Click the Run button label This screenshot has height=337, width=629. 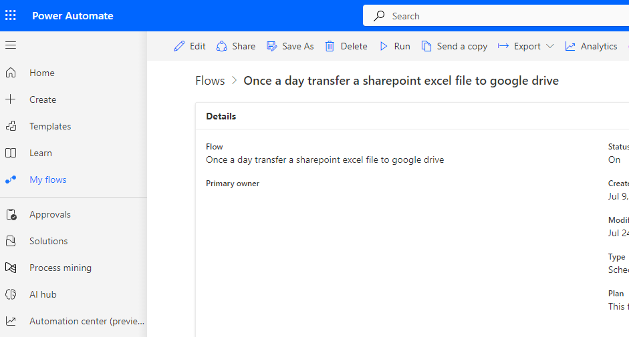pyautogui.click(x=402, y=46)
